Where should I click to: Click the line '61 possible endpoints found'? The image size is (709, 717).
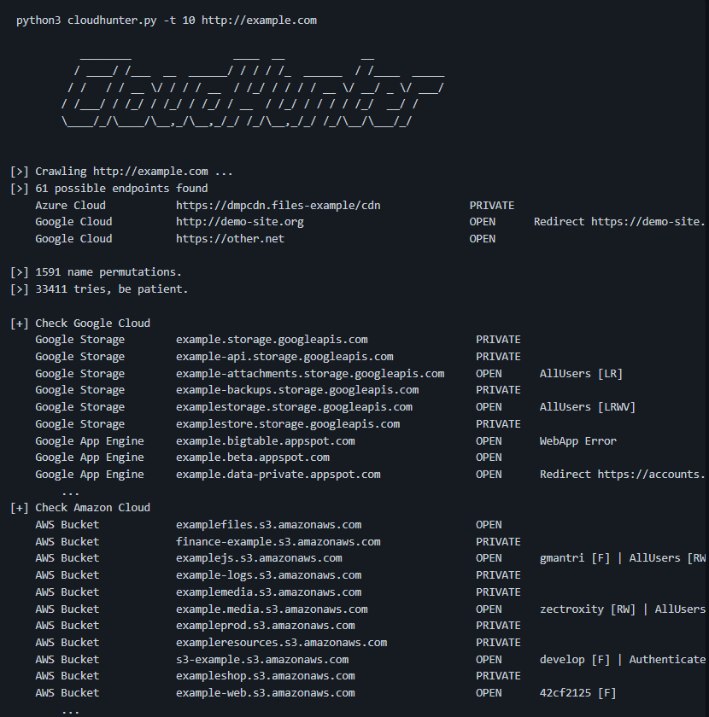[121, 189]
